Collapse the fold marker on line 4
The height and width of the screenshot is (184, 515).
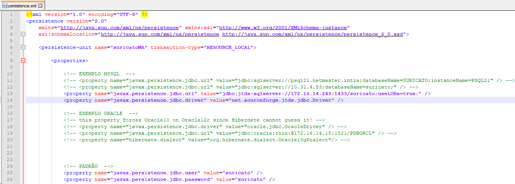(23, 34)
